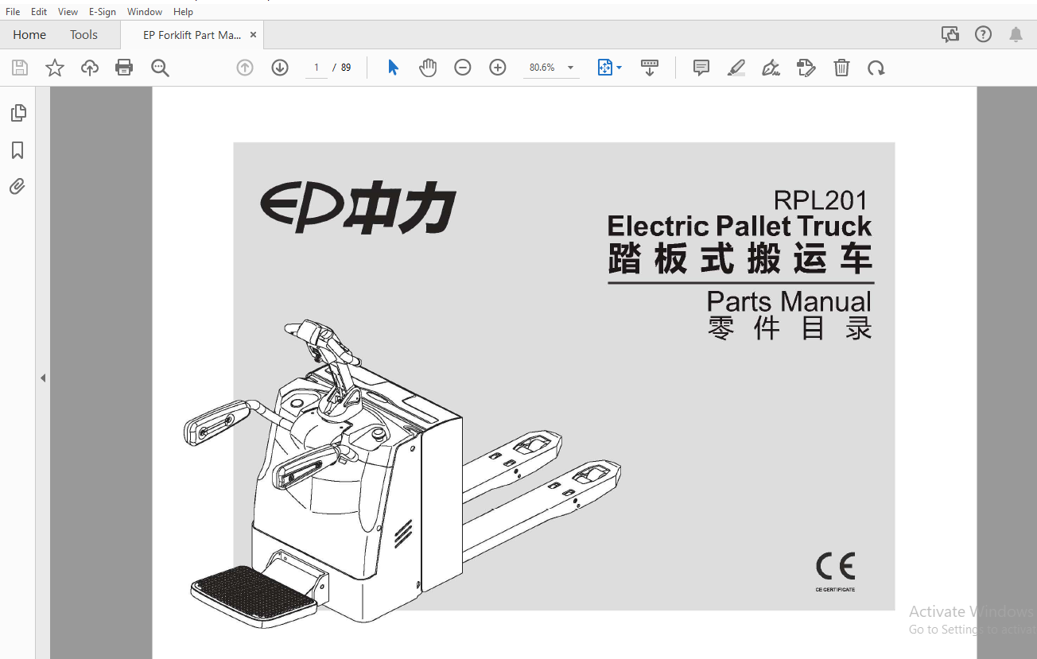Open the share/chat icon top right

tap(950, 34)
